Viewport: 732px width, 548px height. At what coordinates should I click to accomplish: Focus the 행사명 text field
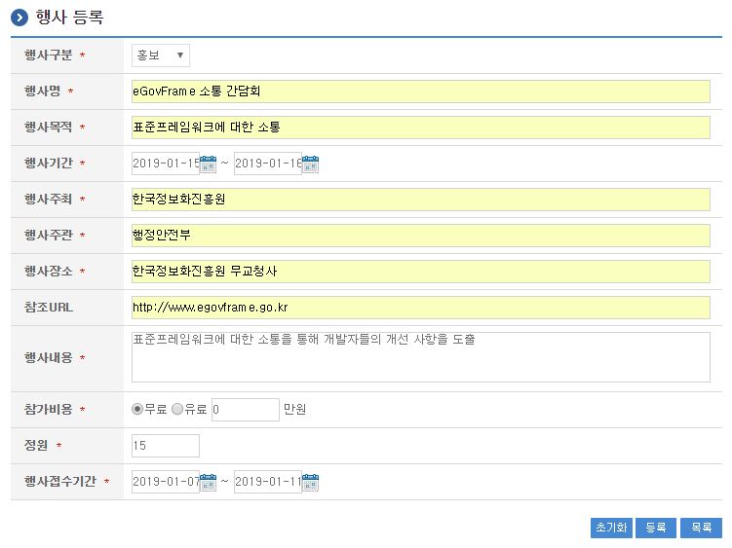pos(420,91)
